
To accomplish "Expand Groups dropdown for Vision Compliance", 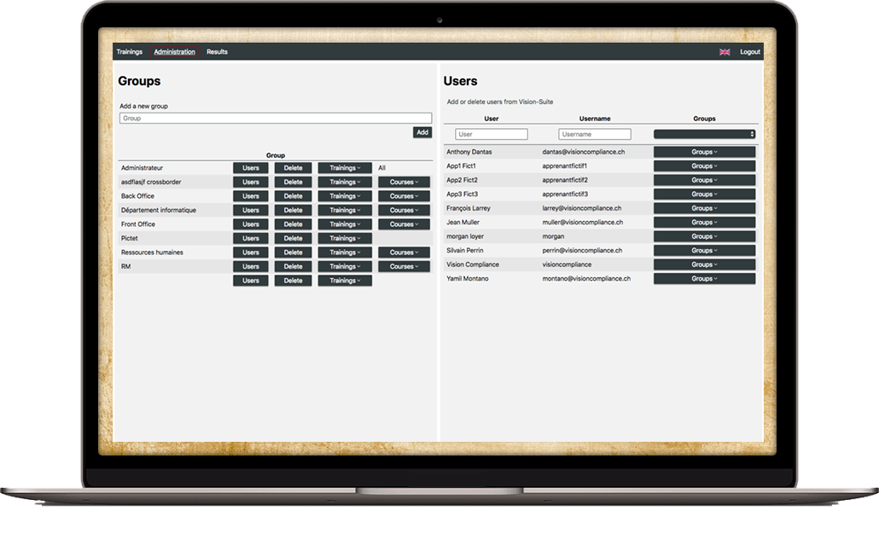I will 704,264.
